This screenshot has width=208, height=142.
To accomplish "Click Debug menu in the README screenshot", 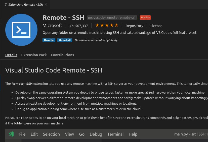I will (96, 134).
